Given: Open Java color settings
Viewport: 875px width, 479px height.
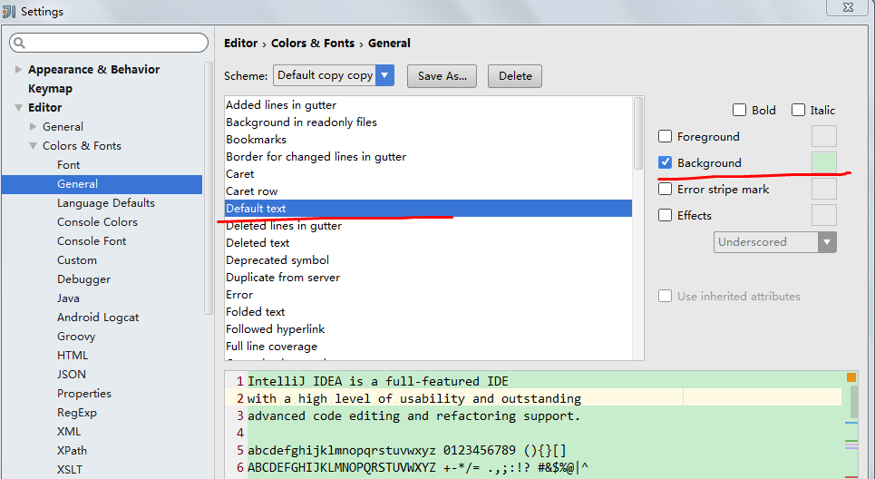Looking at the screenshot, I should (68, 298).
